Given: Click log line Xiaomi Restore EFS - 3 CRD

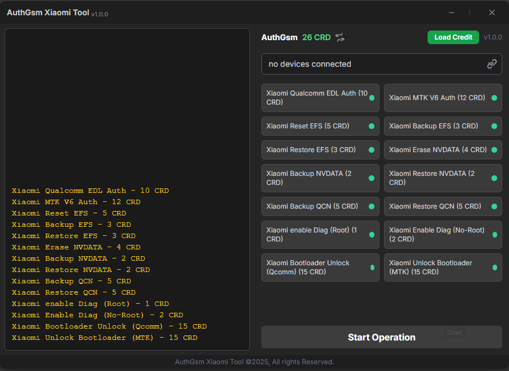Looking at the screenshot, I should tap(74, 236).
